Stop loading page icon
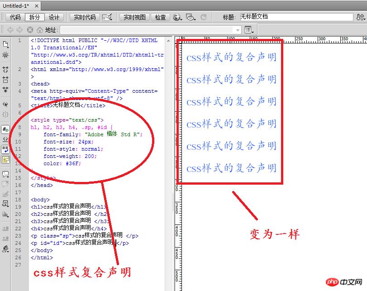The image size is (367, 291). pyautogui.click(x=30, y=30)
